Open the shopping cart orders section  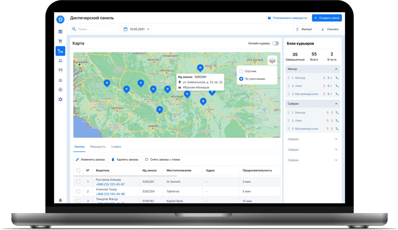[x=60, y=41]
